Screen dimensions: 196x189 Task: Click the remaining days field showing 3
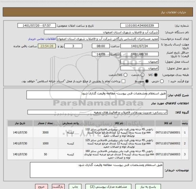73,46
